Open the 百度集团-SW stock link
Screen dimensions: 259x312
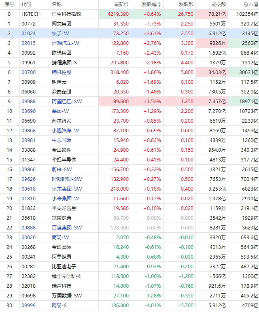coord(67,228)
